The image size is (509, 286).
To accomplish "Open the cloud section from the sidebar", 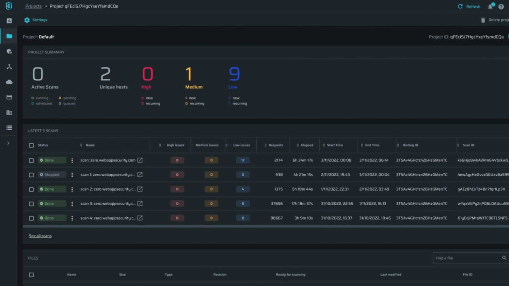I will pos(9,82).
